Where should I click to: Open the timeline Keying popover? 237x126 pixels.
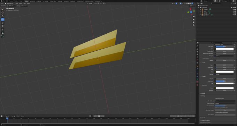[13, 116]
